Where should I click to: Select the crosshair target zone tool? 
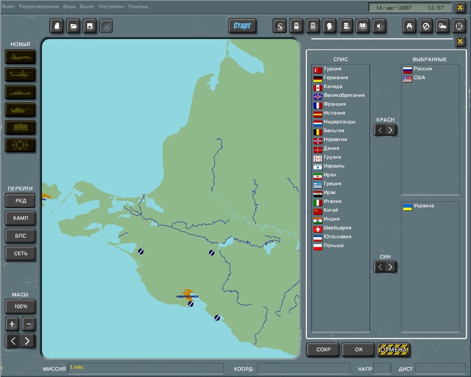point(20,145)
